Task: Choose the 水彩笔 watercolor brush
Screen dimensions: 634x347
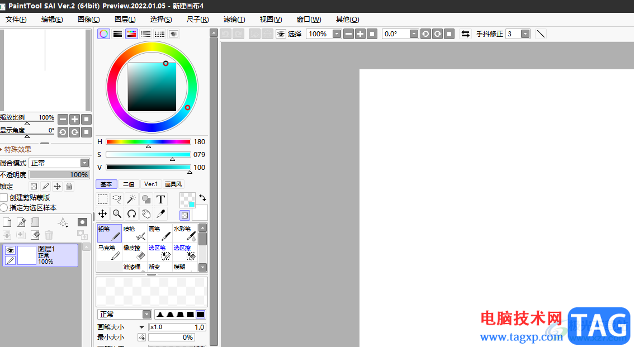Action: pos(185,233)
